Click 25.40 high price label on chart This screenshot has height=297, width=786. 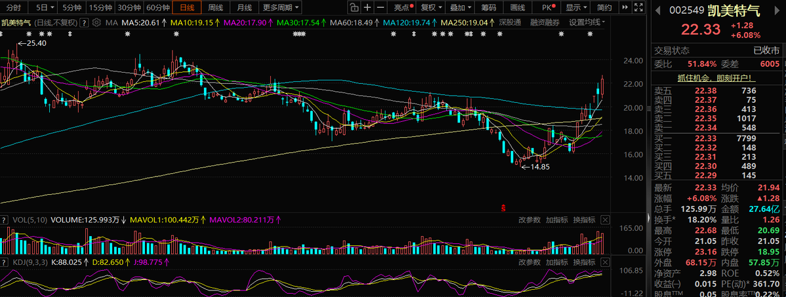point(36,43)
